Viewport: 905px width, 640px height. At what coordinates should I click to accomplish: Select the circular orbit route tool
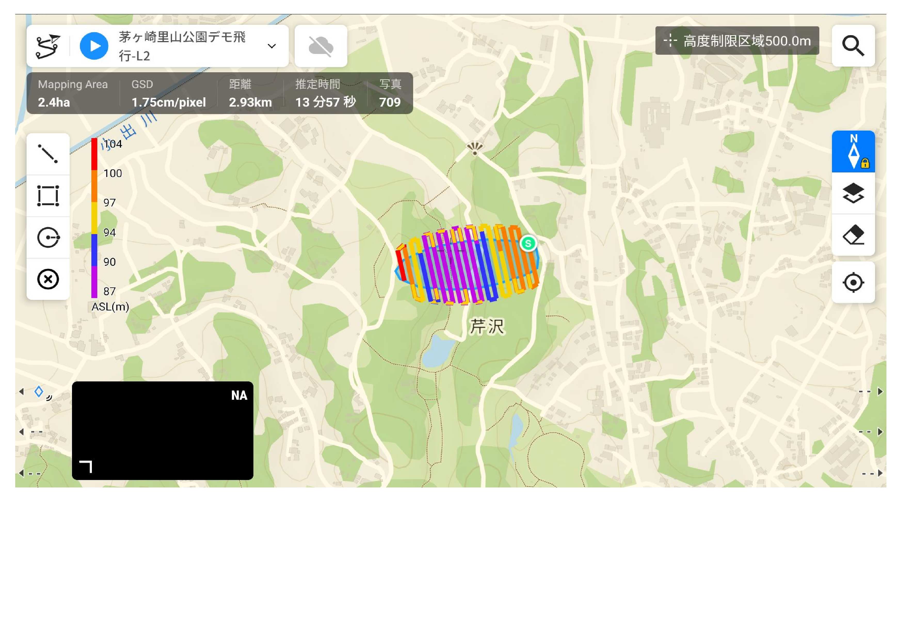(x=48, y=238)
